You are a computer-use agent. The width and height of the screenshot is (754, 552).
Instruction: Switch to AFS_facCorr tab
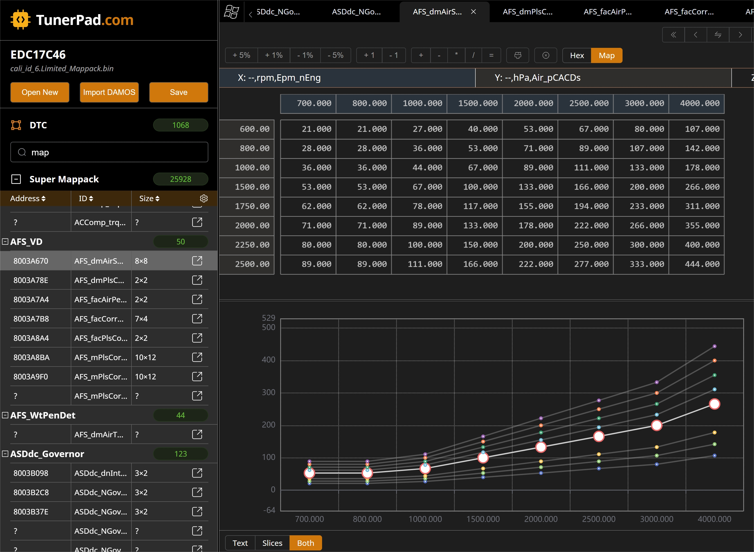(689, 12)
